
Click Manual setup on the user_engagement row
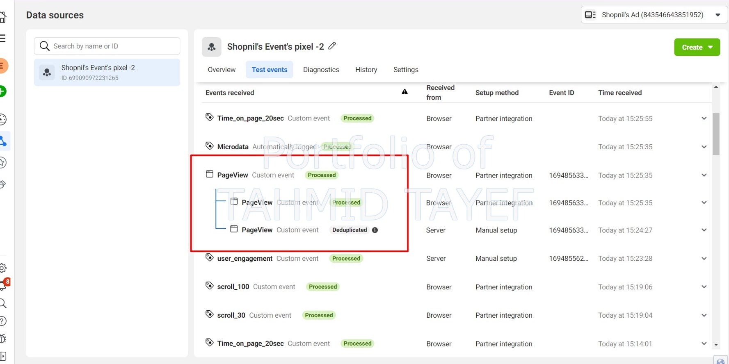[x=496, y=259]
